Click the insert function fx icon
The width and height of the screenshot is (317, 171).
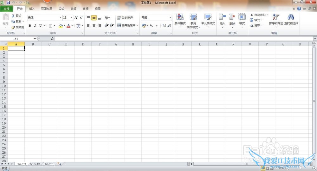point(52,39)
